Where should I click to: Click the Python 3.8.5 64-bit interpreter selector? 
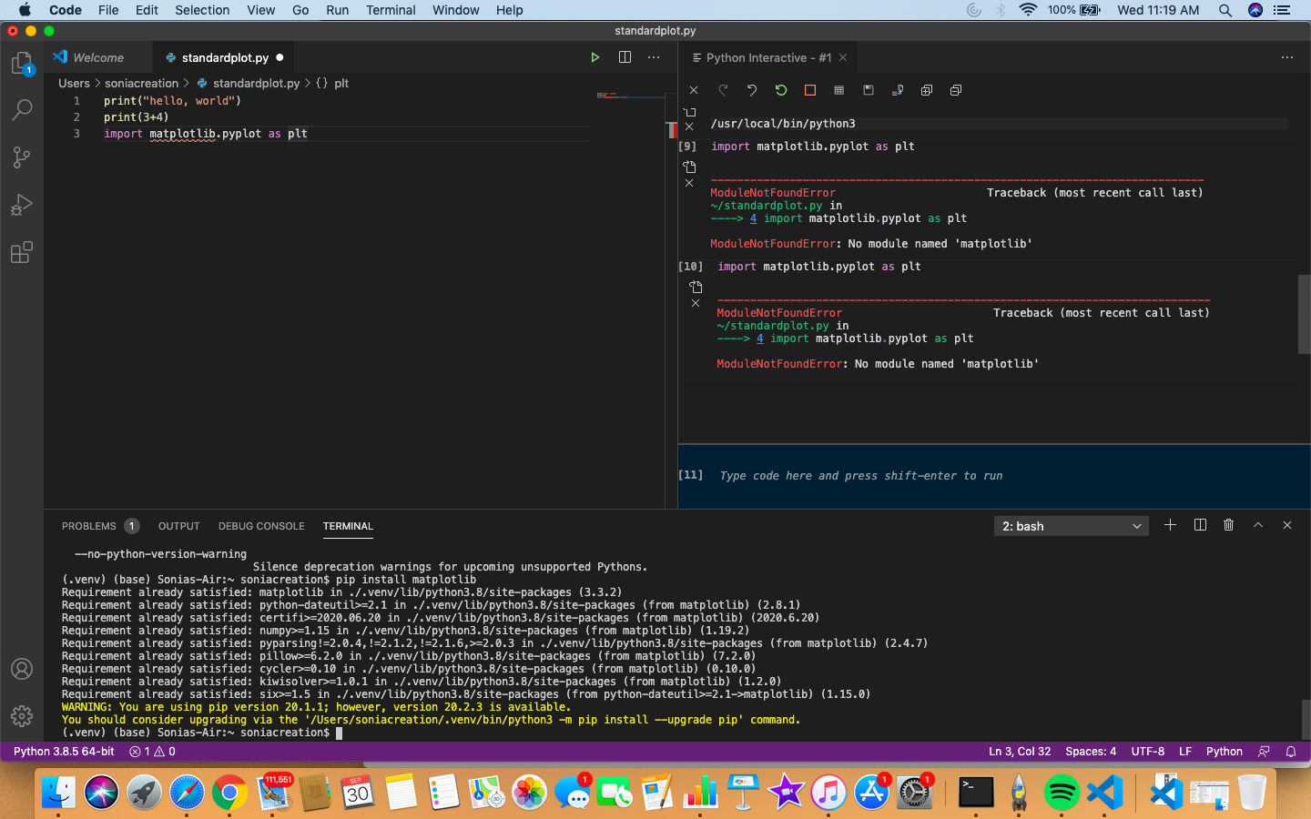click(64, 752)
